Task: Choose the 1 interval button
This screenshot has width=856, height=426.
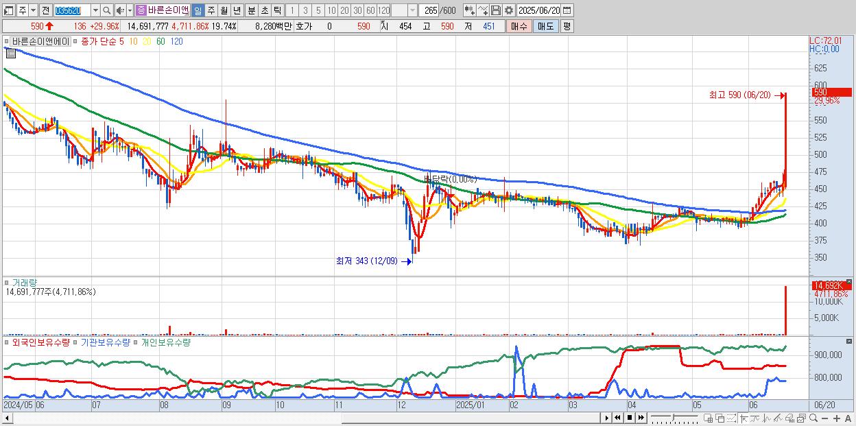Action: tap(292, 10)
